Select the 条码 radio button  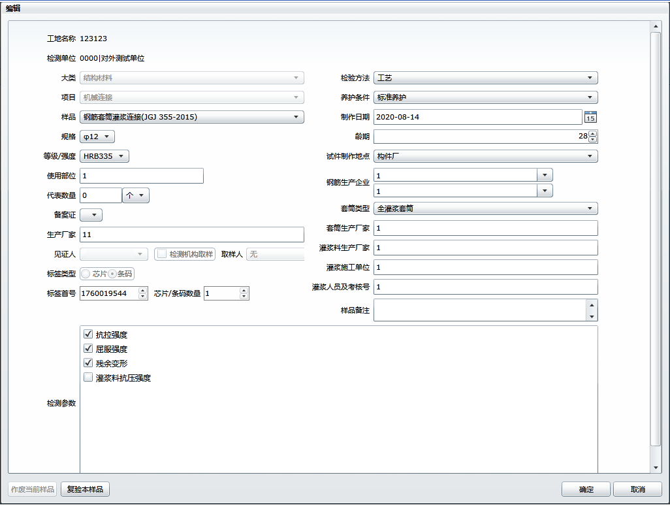pos(112,274)
